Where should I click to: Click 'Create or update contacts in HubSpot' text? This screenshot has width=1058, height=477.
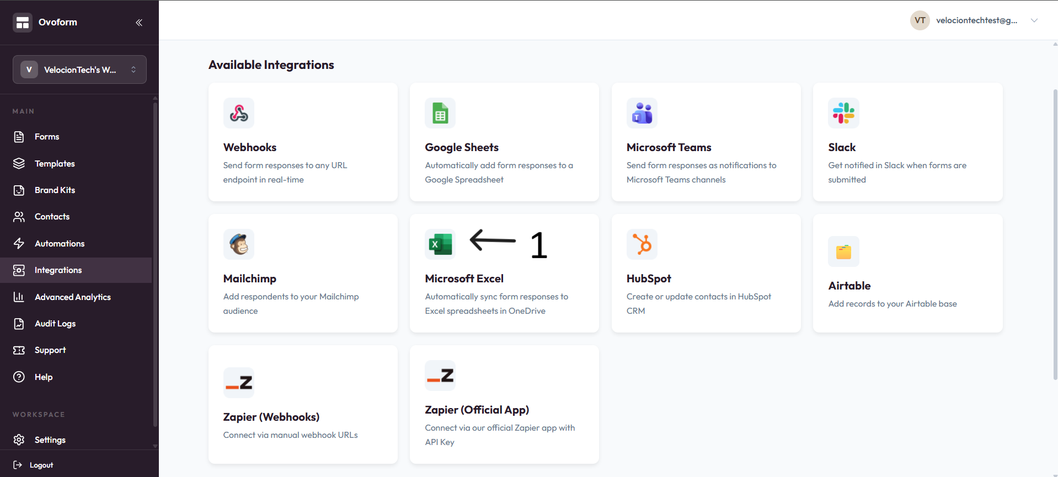pos(699,304)
